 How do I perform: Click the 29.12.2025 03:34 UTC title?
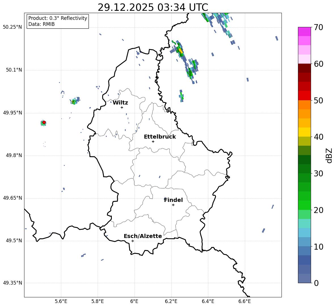pos(153,7)
